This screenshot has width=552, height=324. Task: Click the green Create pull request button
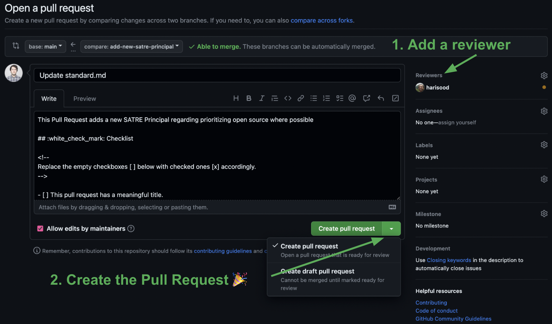347,229
